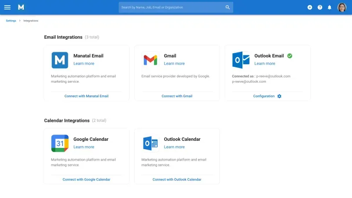Click the '(2 total)' count text

pyautogui.click(x=99, y=121)
